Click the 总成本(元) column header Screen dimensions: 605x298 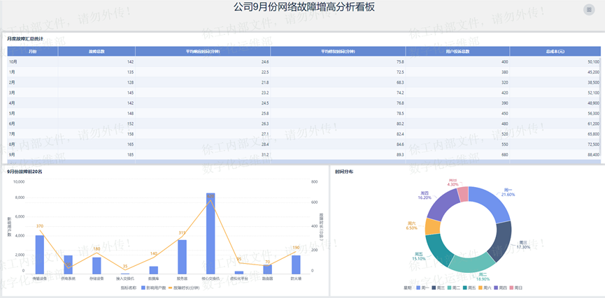pos(555,51)
